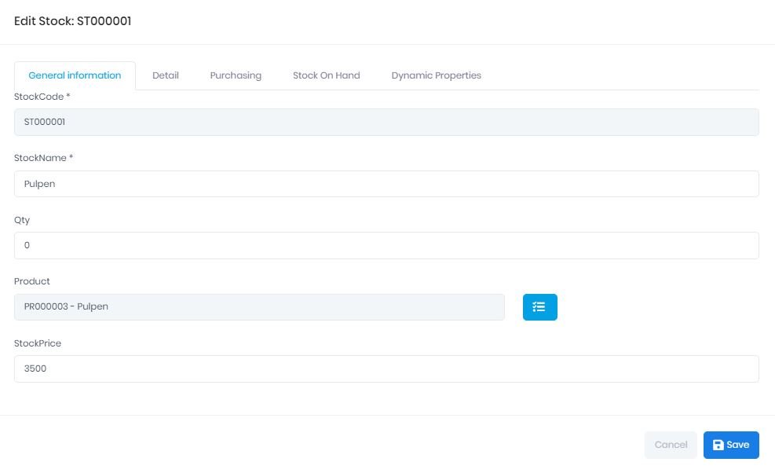The image size is (775, 473).
Task: Go to the Purchasing tab
Action: tap(236, 75)
